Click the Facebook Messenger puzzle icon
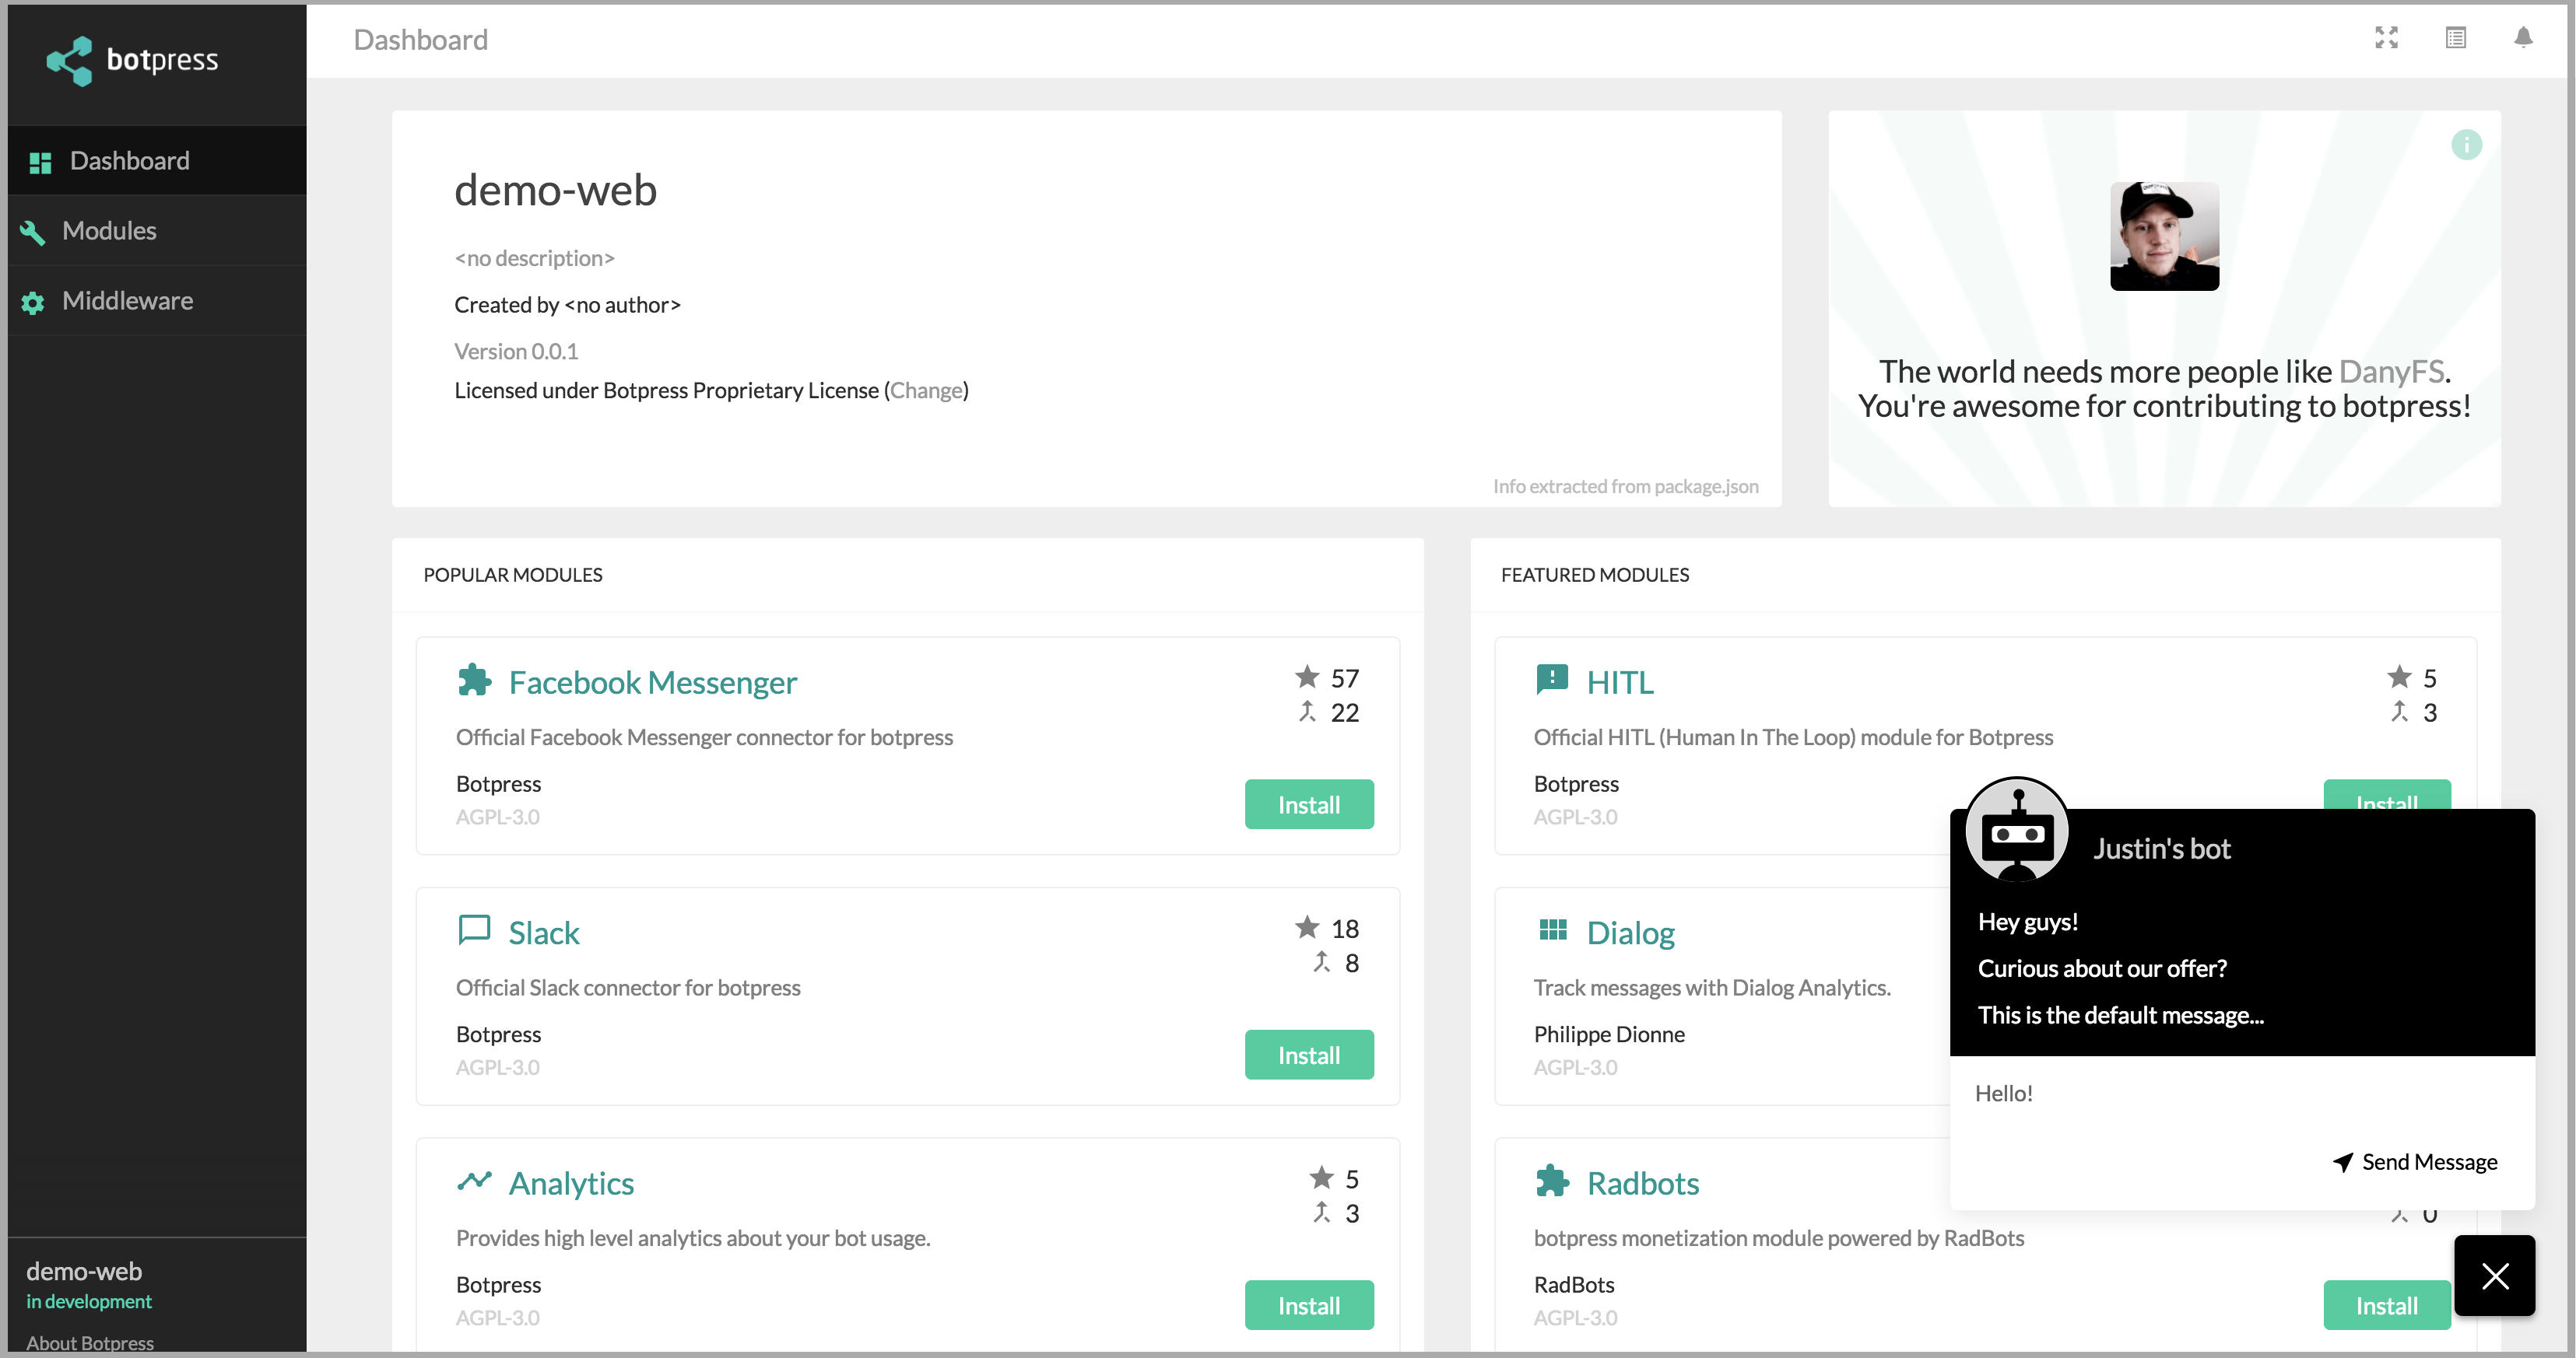 [474, 681]
